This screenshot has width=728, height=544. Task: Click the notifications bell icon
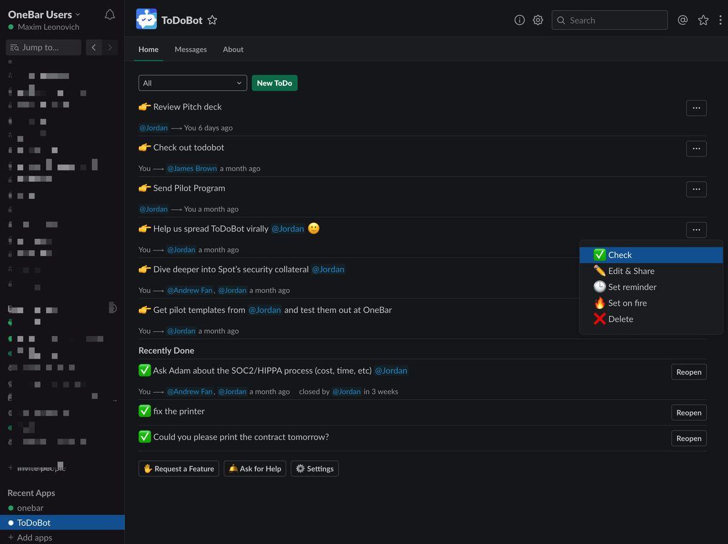pos(110,15)
